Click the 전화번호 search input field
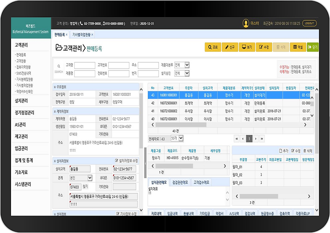The width and height of the screenshot is (330, 233). (x=119, y=73)
